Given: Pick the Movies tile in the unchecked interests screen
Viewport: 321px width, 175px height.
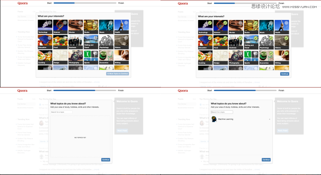Looking at the screenshot, I should coord(75,27).
